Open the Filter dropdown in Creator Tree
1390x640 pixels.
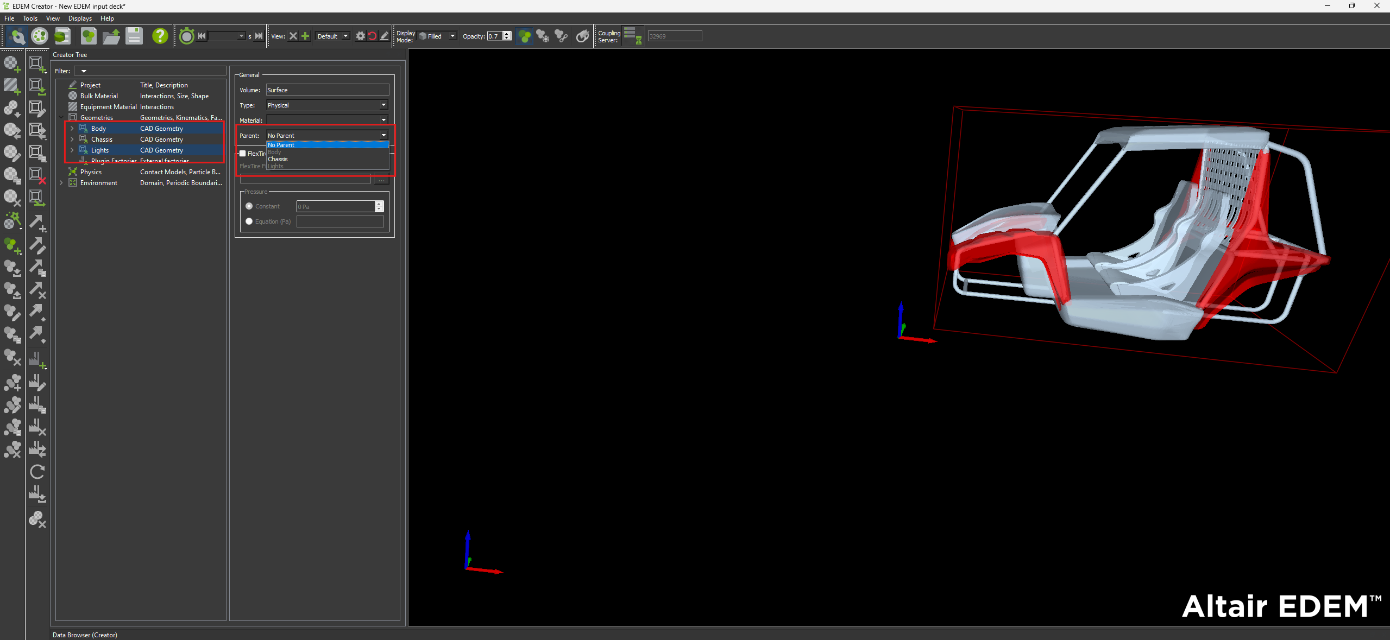click(84, 71)
